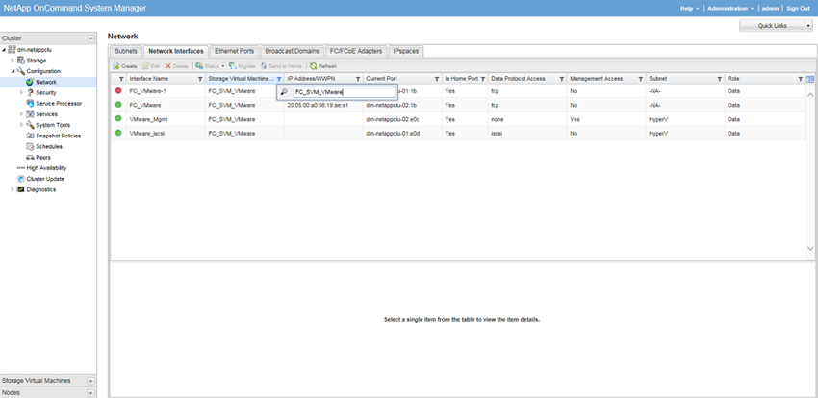Expand the Services tree node

(x=21, y=114)
